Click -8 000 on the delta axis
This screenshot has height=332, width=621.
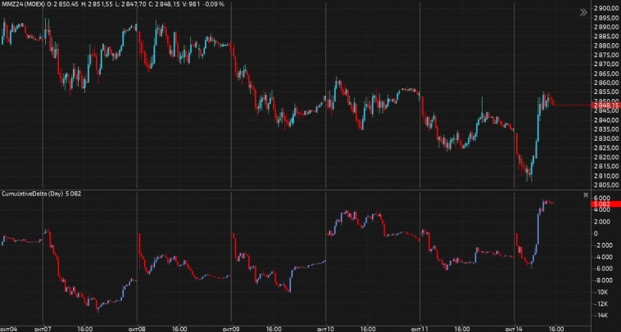pos(603,280)
